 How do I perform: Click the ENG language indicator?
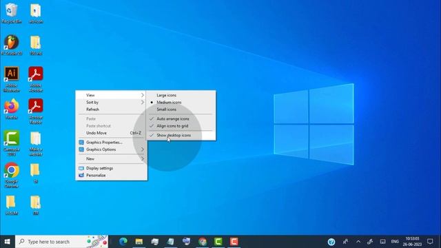pos(395,242)
